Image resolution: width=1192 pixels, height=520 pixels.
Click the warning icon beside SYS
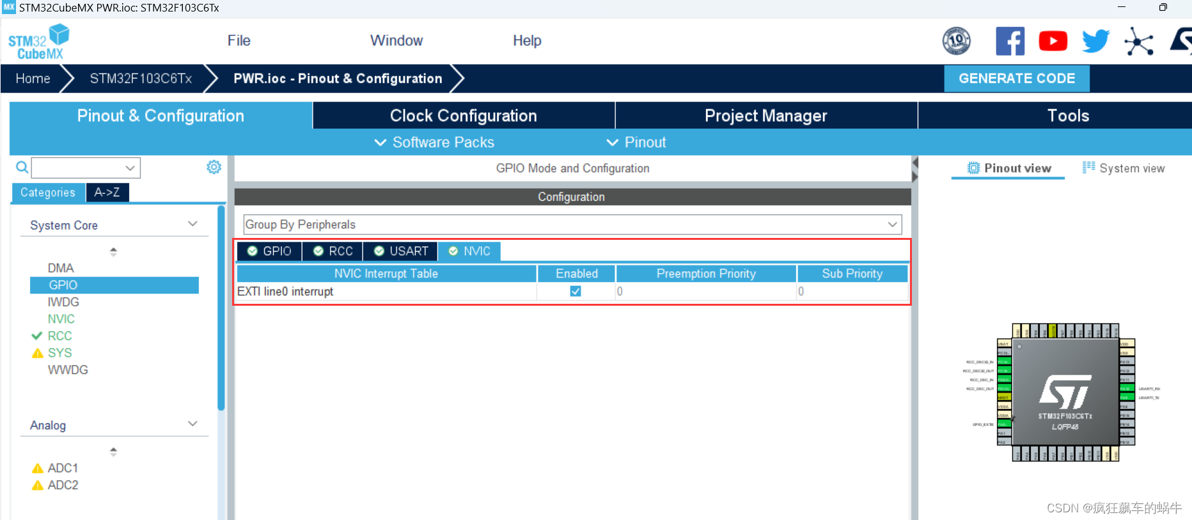coord(37,353)
